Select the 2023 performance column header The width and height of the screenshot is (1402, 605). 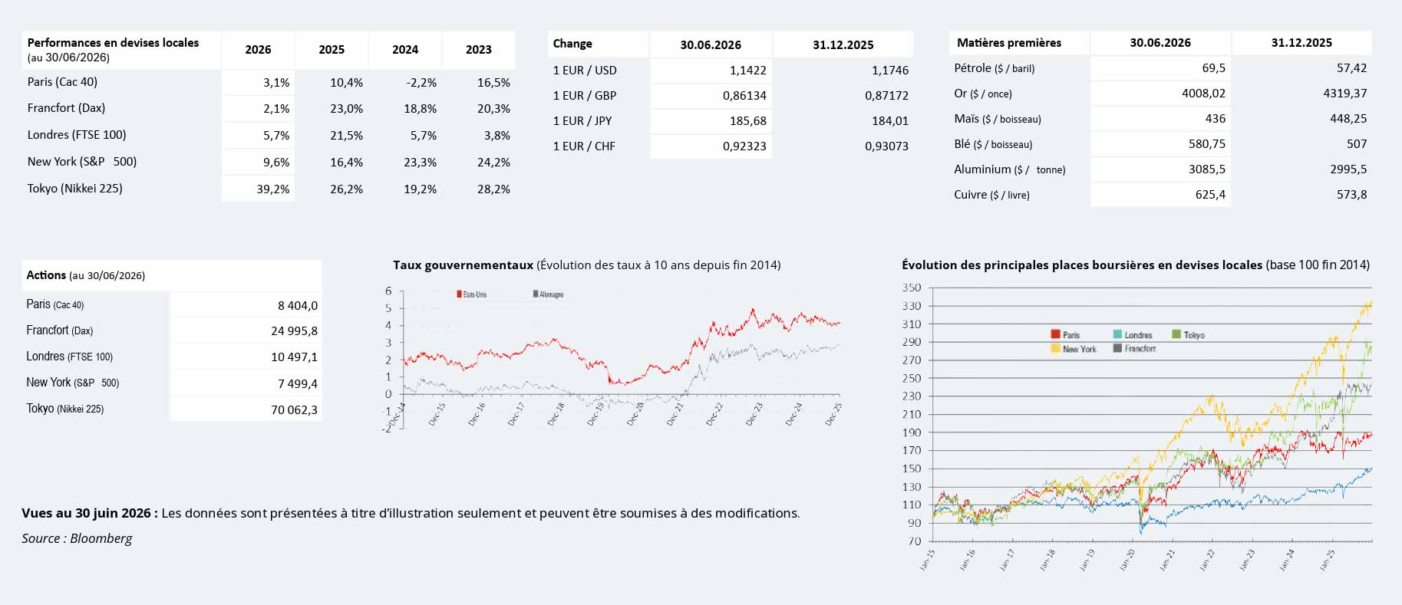(479, 50)
